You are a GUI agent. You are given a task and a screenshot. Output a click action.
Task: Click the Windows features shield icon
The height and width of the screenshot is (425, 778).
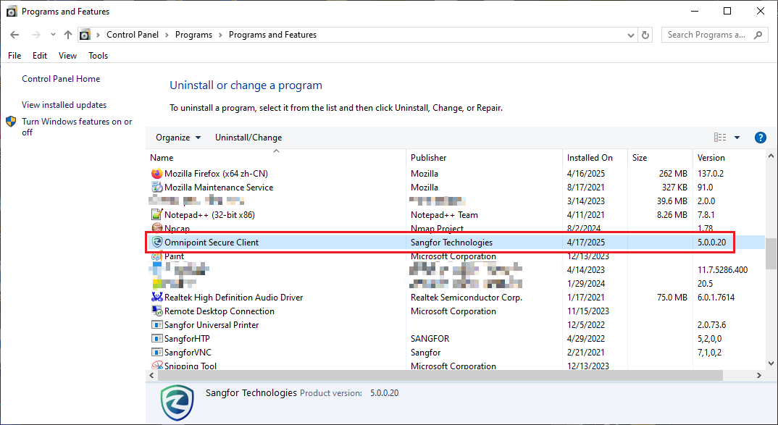pyautogui.click(x=11, y=122)
